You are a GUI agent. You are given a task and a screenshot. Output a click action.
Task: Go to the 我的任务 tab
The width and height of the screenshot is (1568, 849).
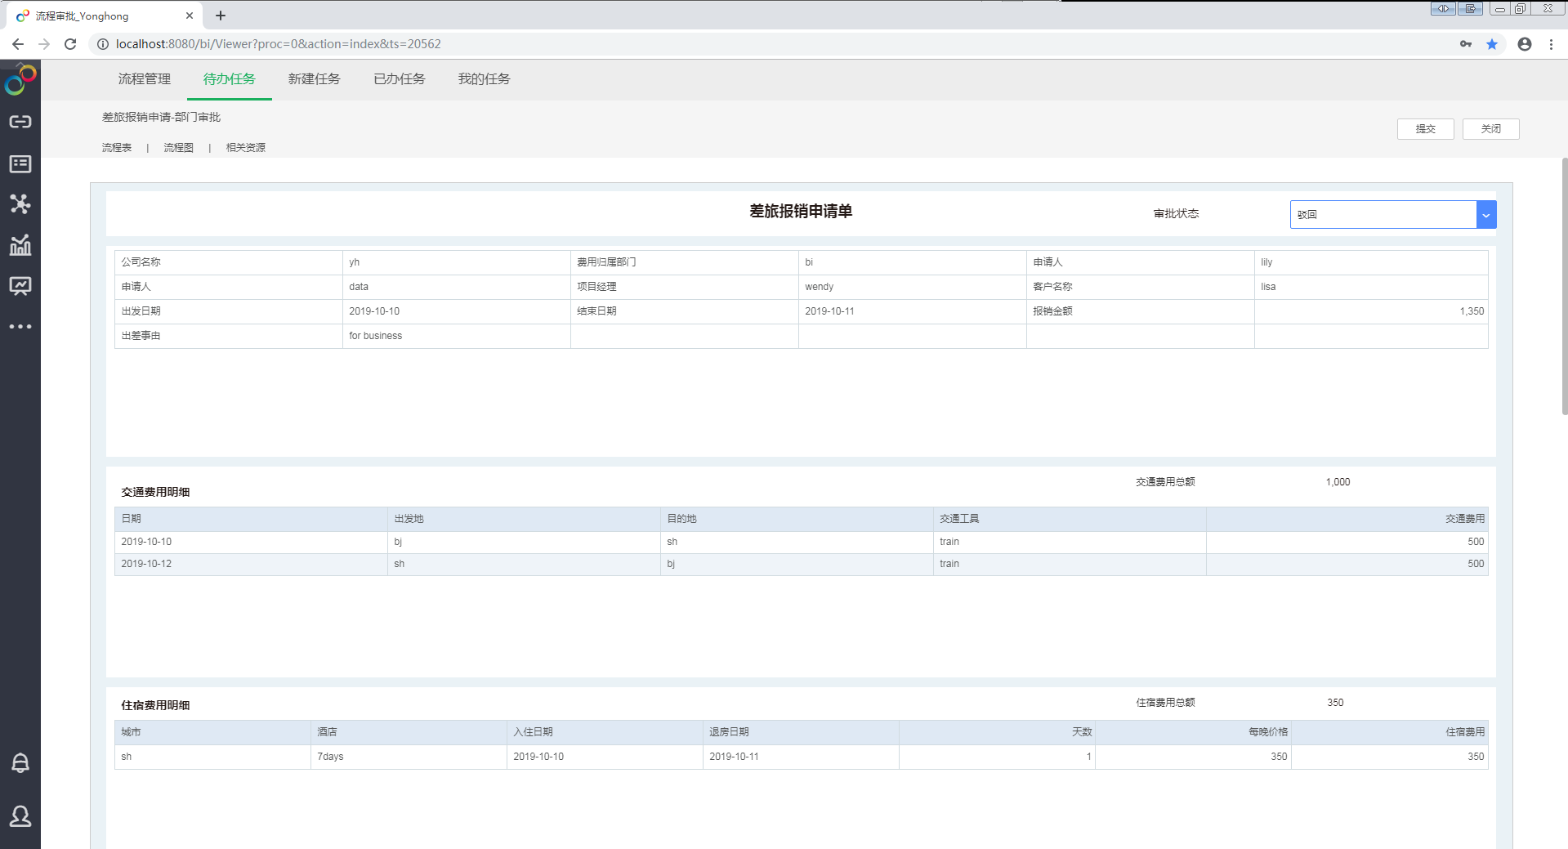[485, 79]
